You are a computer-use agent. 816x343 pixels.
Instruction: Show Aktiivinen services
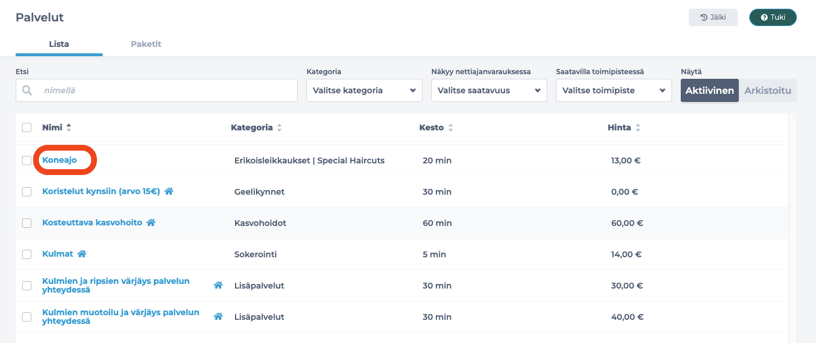[710, 90]
